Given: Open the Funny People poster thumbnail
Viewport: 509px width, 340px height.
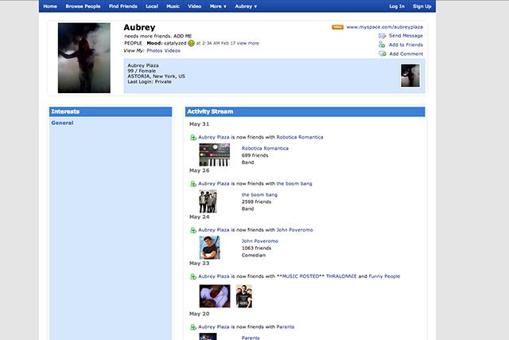Looking at the screenshot, I should (x=244, y=296).
